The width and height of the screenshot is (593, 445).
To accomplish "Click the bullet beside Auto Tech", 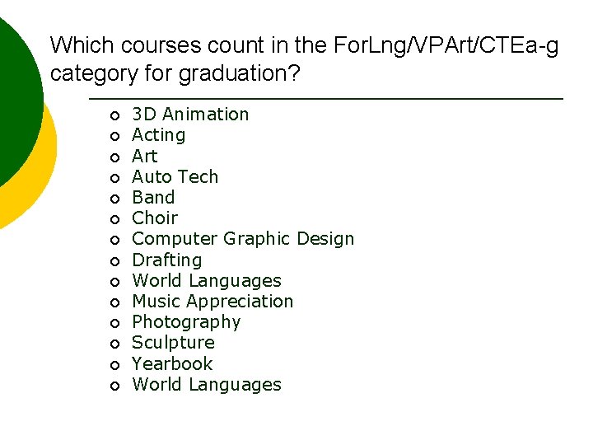I will pos(114,177).
